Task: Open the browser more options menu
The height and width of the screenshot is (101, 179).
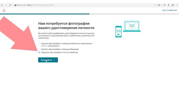Action: pyautogui.click(x=177, y=5)
